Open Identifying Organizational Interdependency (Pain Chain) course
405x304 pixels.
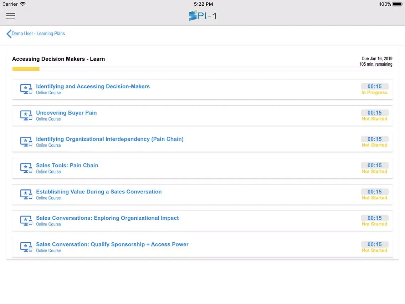tap(109, 139)
